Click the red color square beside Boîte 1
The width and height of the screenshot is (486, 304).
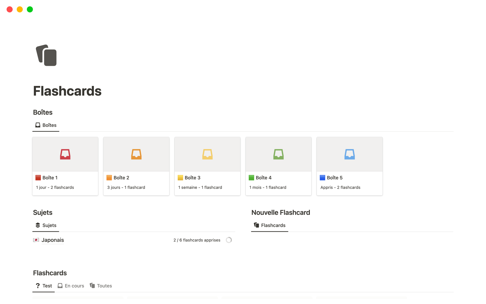click(x=38, y=178)
